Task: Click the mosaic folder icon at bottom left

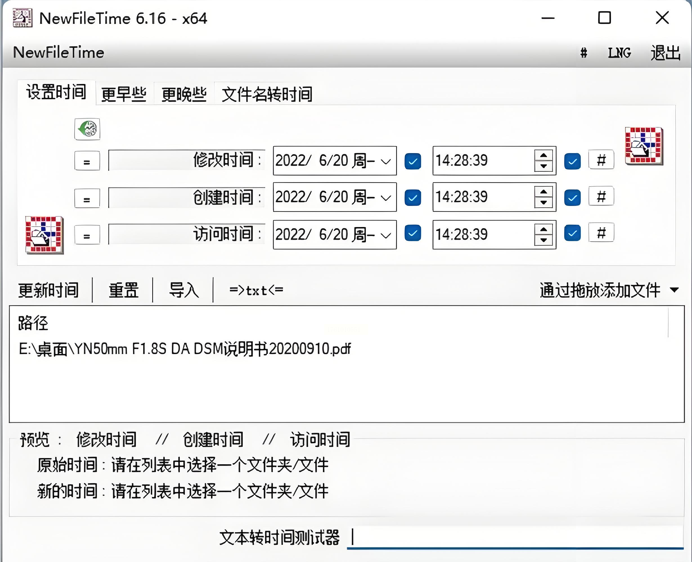Action: pyautogui.click(x=44, y=235)
